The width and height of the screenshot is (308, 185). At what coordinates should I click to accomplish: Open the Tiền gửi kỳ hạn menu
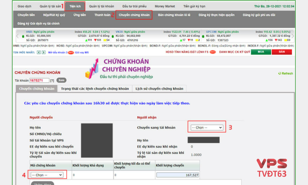click(x=194, y=6)
